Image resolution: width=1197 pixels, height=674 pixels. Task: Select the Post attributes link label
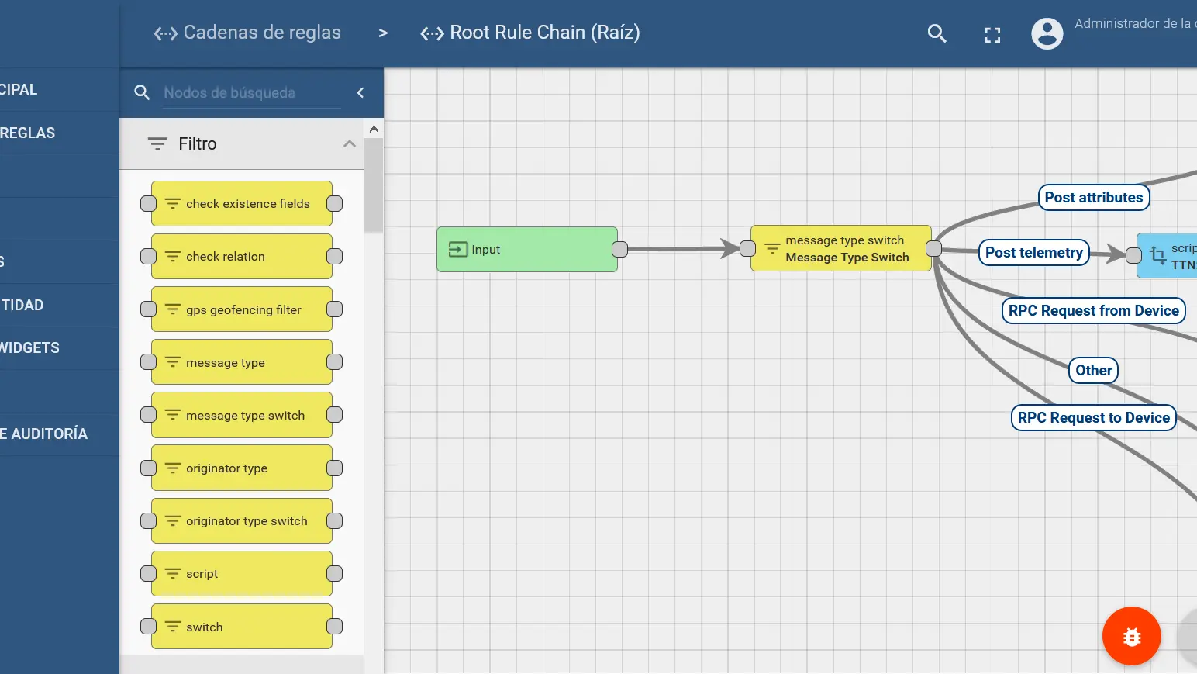pos(1094,198)
